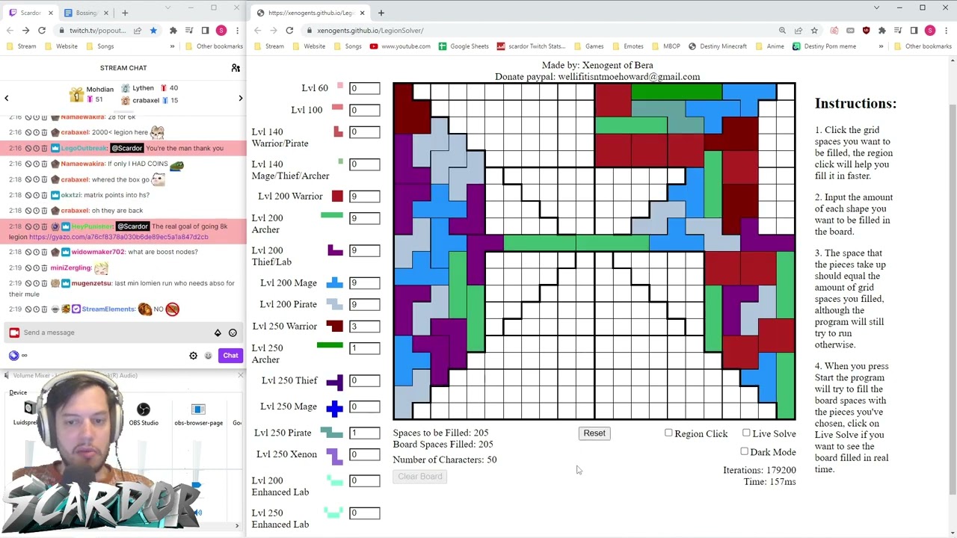This screenshot has height=538, width=957.
Task: Click the Lvl 200 Thief/Lab purple piece icon
Action: [x=335, y=250]
